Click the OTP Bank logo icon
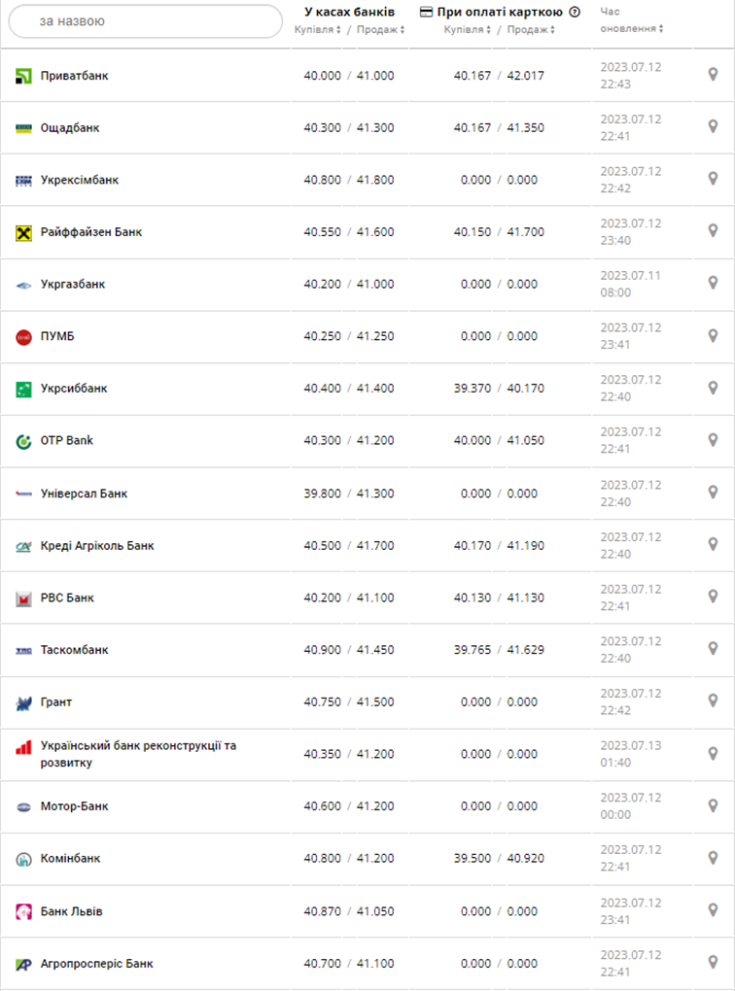The width and height of the screenshot is (735, 991). point(24,441)
